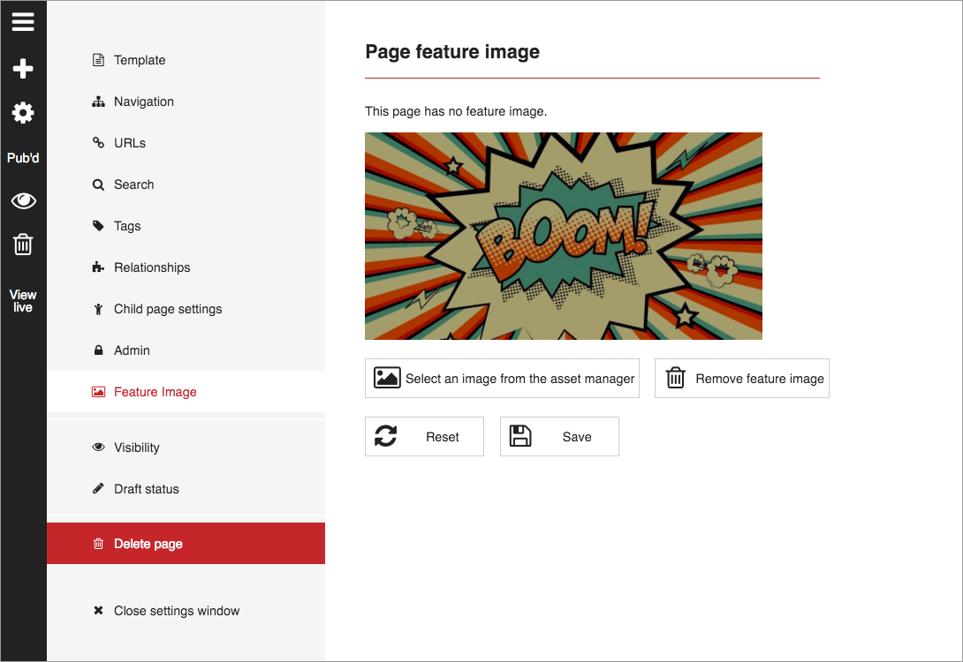Open the Tags settings
Image resolution: width=963 pixels, height=662 pixels.
[126, 226]
